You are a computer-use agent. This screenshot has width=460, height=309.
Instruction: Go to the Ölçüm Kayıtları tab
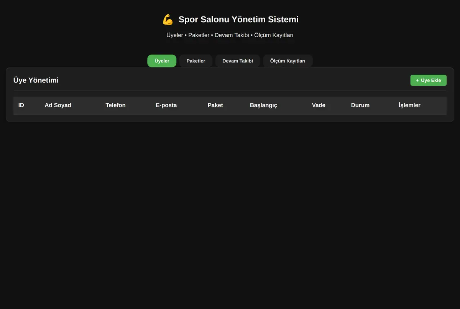pos(288,61)
